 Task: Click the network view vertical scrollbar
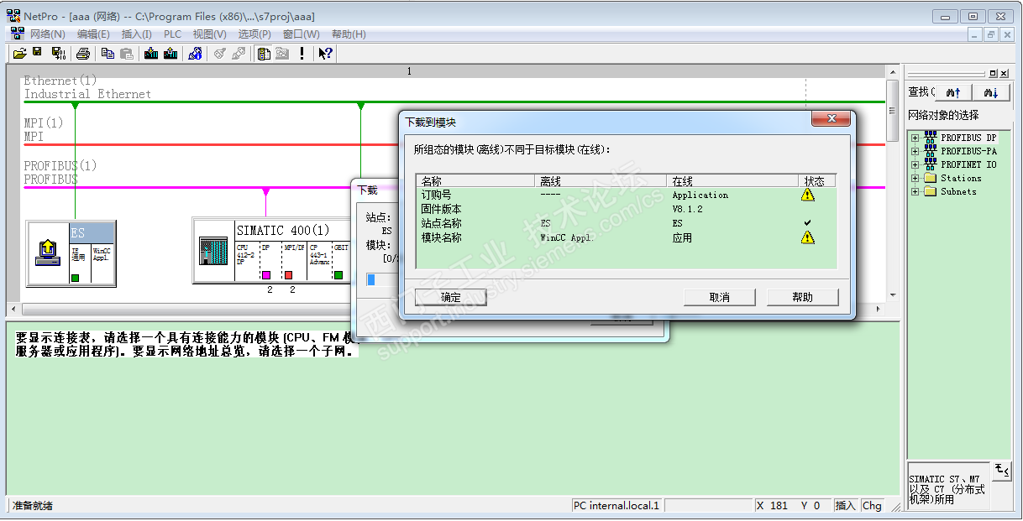click(x=892, y=185)
